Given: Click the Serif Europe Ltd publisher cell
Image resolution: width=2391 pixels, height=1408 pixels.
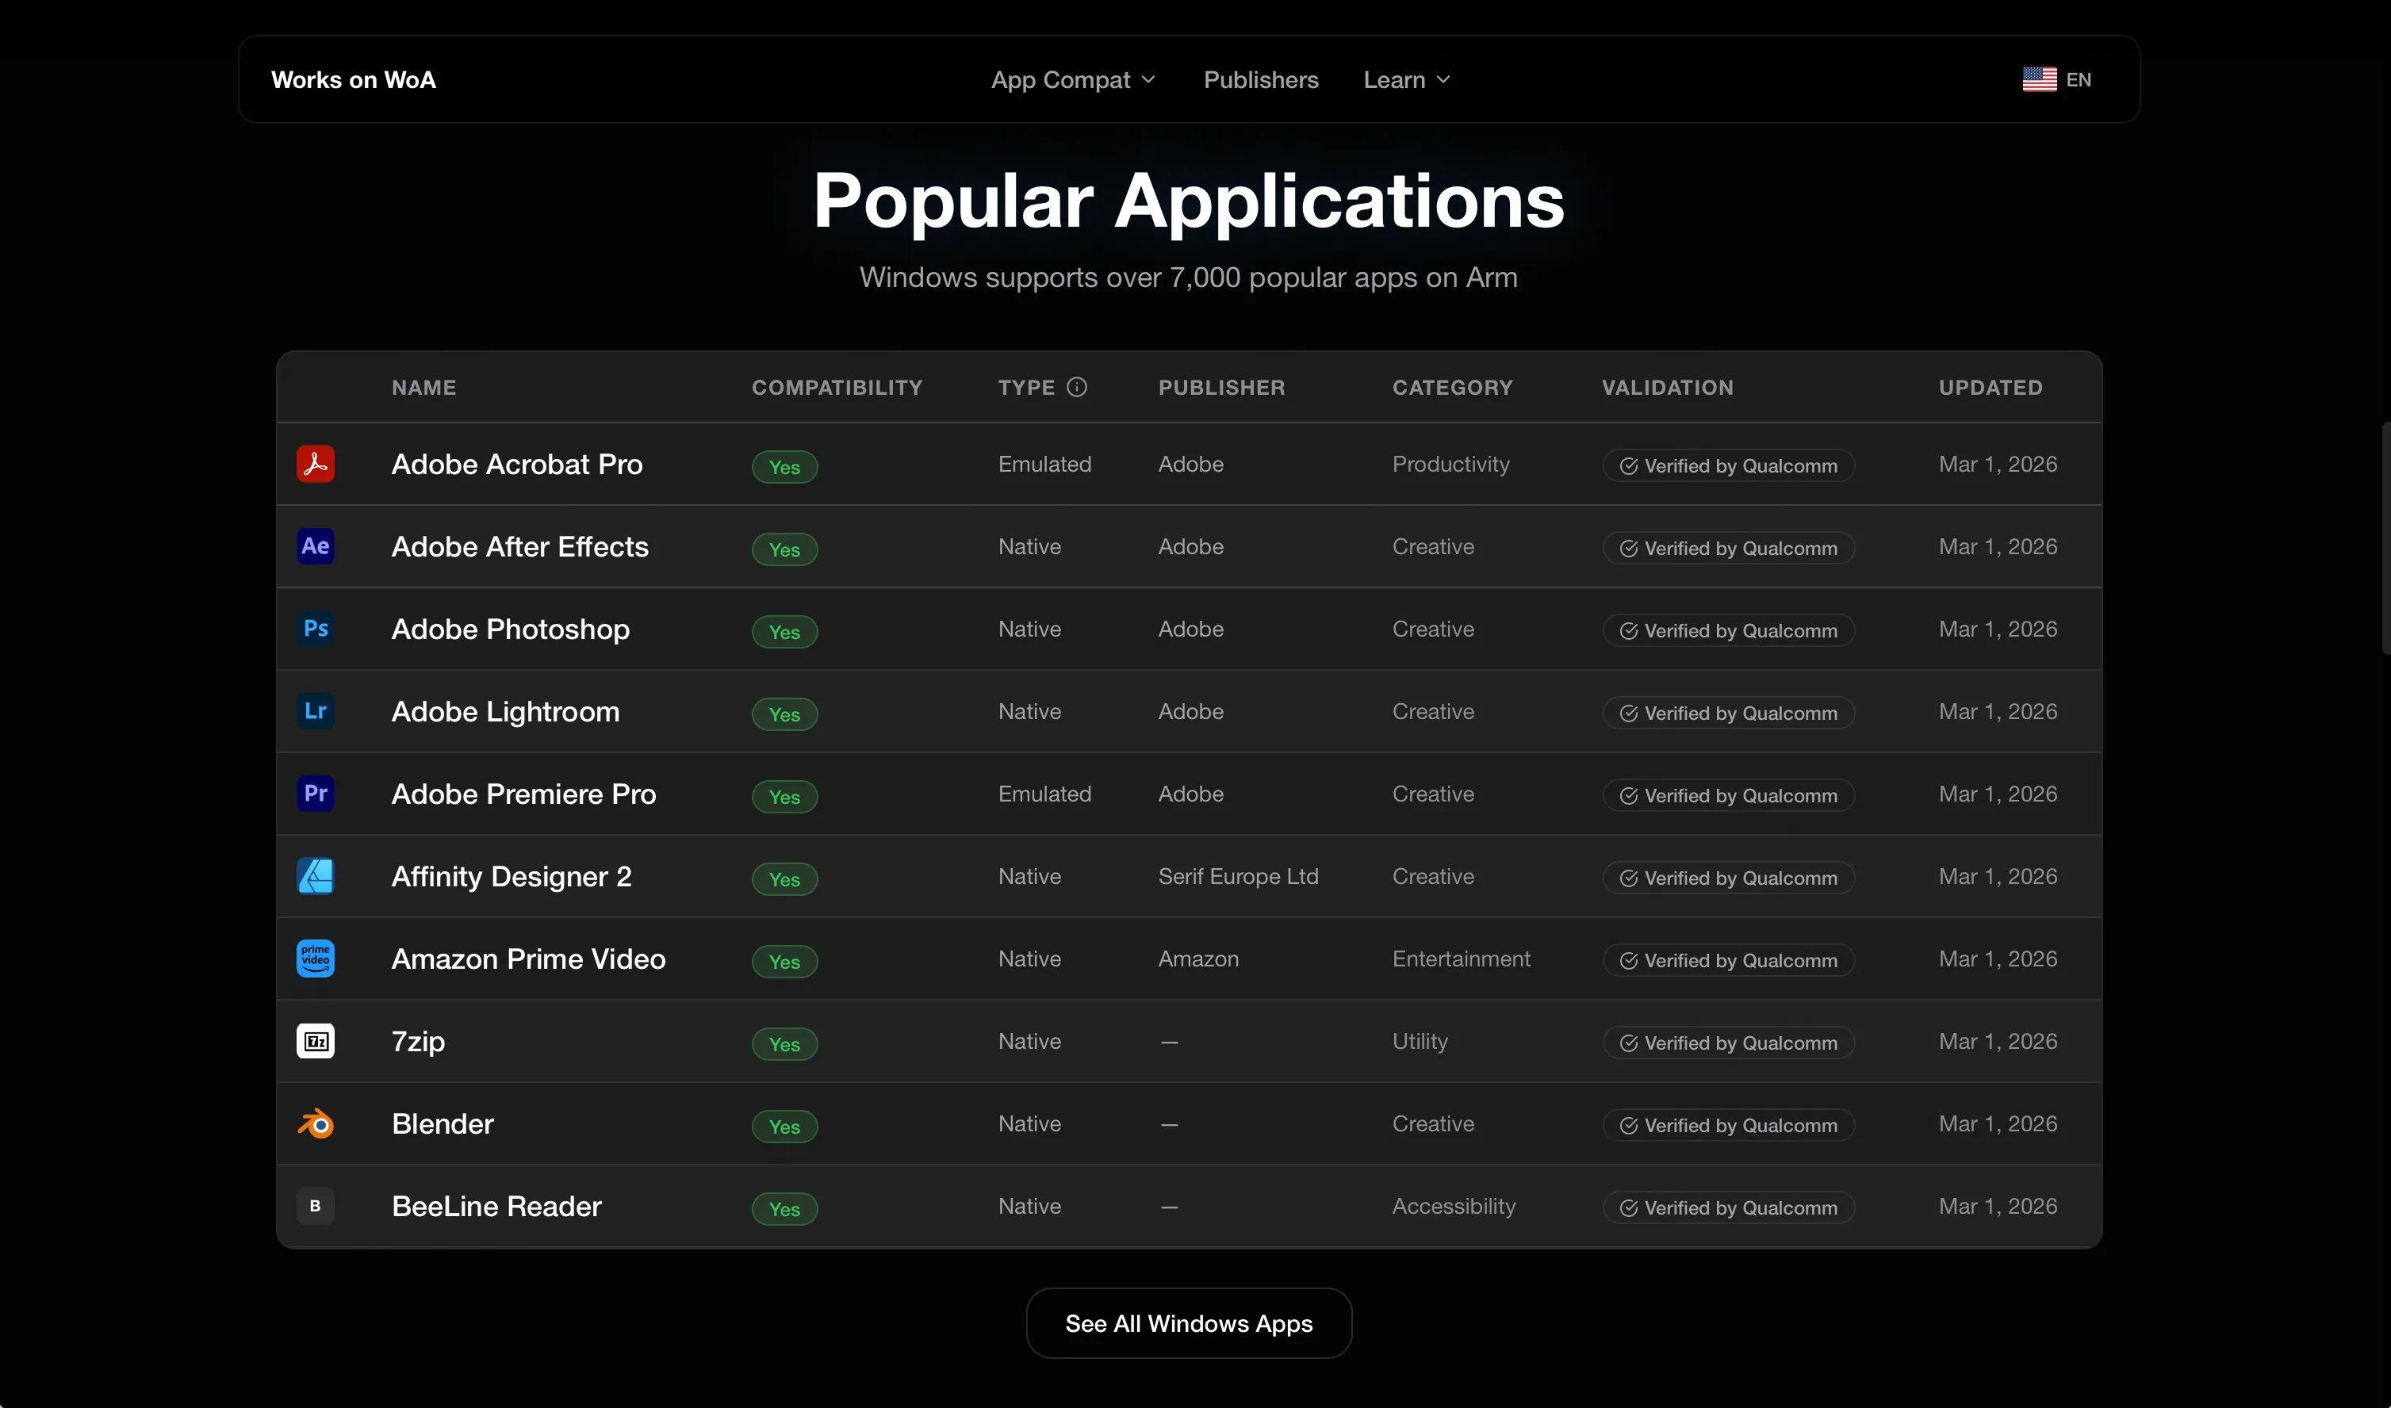Looking at the screenshot, I should click(1238, 877).
